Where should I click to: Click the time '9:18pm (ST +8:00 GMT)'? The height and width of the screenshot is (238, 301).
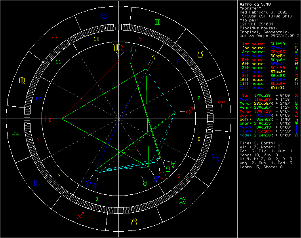pyautogui.click(x=267, y=16)
